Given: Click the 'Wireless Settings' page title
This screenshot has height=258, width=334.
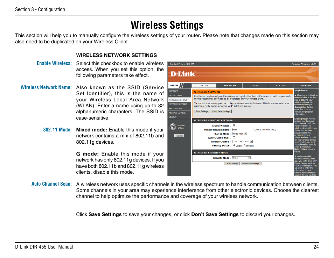Looking at the screenshot, I should pos(167,25).
